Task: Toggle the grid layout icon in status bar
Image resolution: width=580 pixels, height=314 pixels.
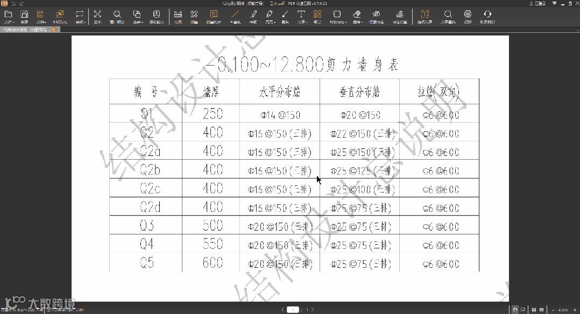Action: click(x=534, y=310)
